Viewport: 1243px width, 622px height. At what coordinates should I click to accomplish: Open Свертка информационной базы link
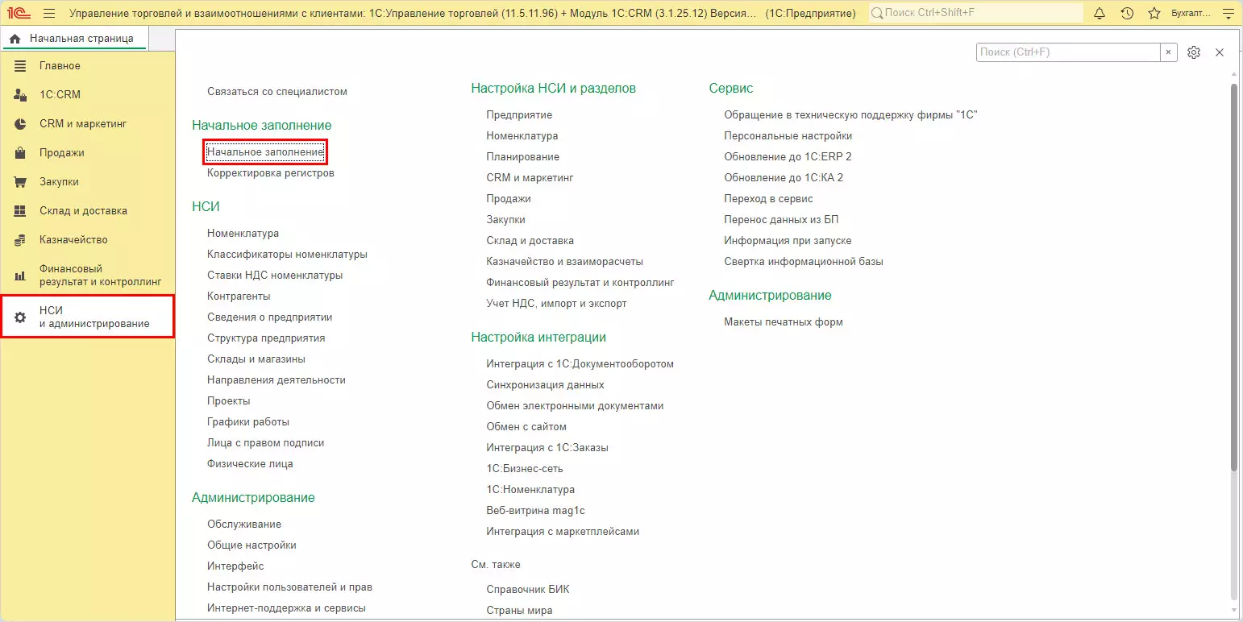804,262
